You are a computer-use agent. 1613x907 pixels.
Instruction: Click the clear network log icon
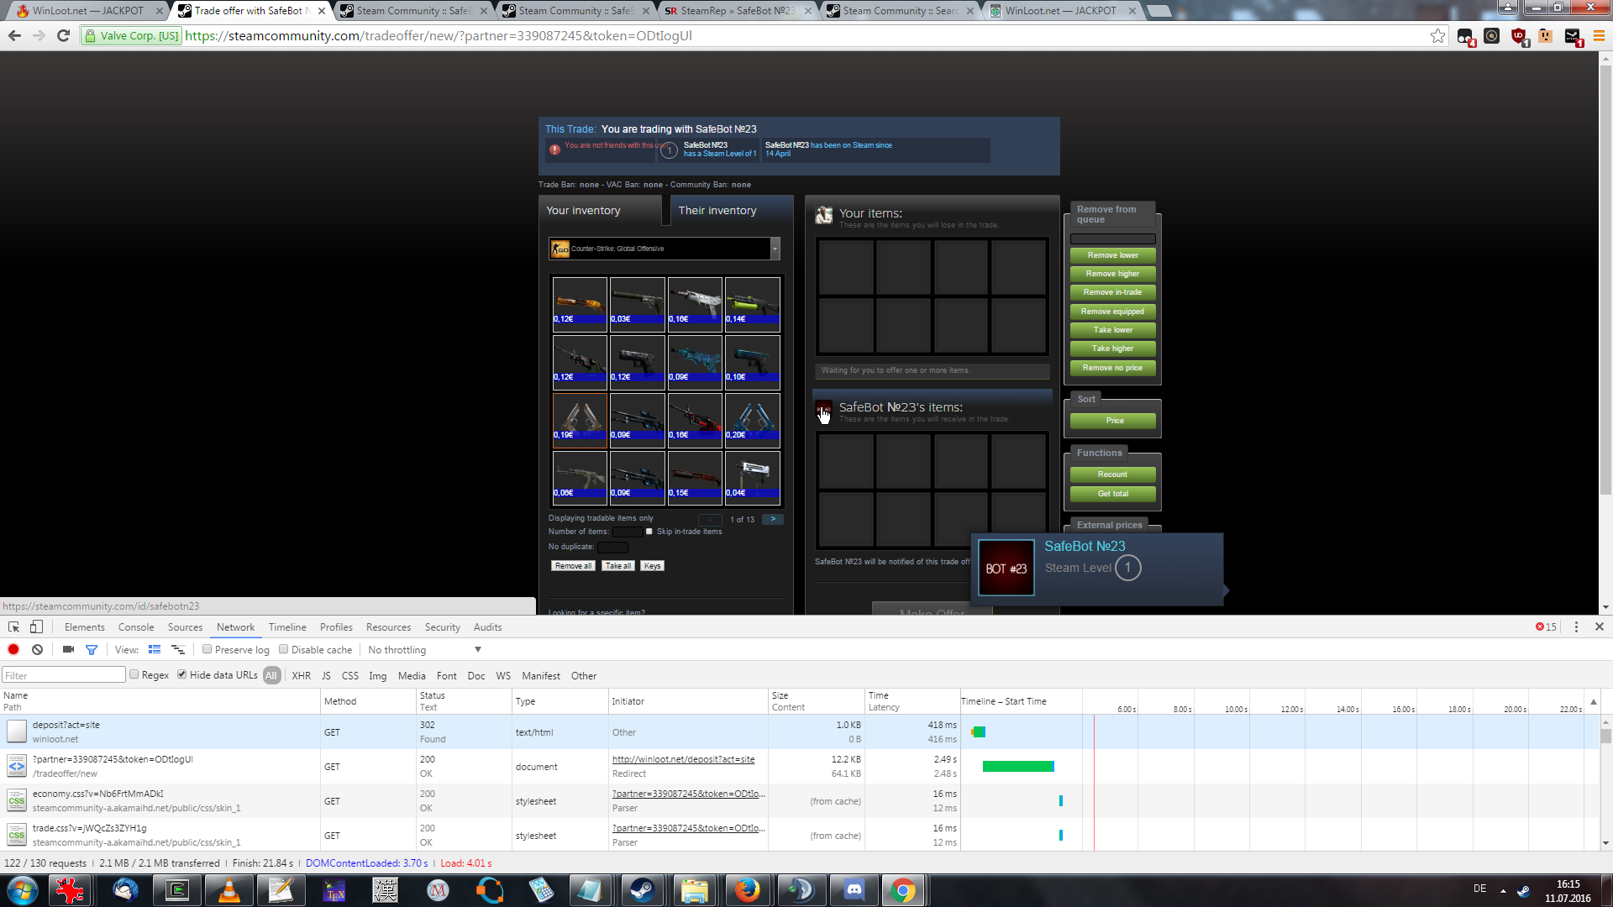click(37, 650)
